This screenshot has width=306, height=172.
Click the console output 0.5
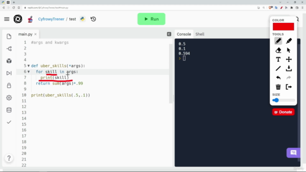pyautogui.click(x=182, y=44)
